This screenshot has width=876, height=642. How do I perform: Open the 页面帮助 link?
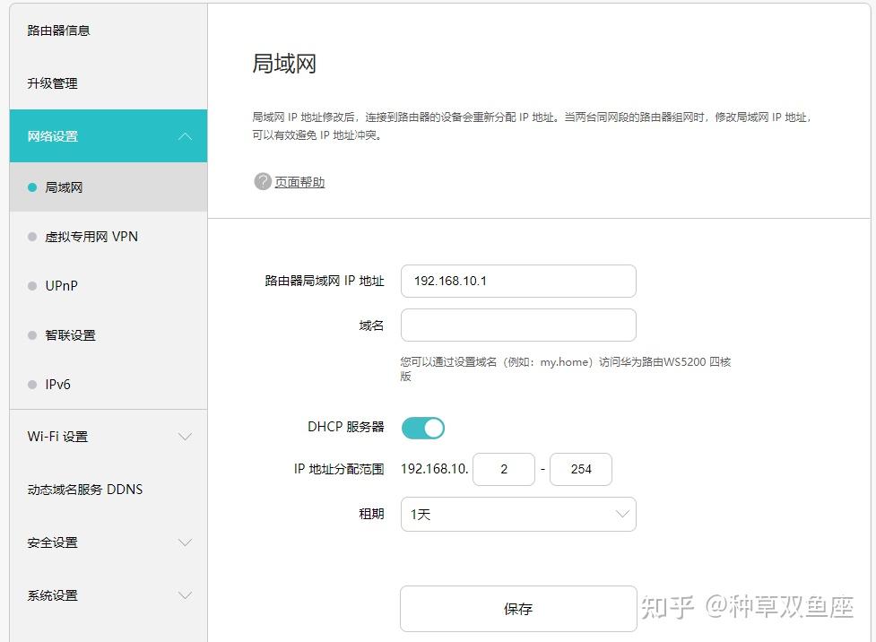click(x=296, y=181)
